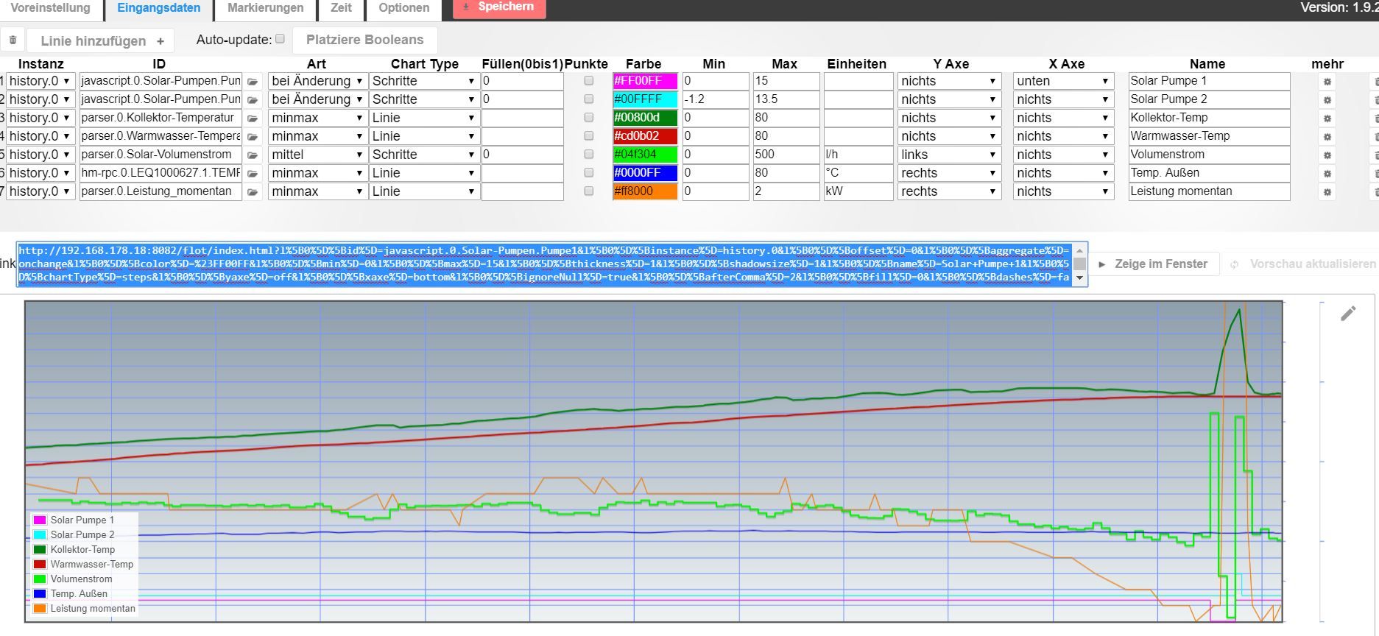Image resolution: width=1379 pixels, height=636 pixels.
Task: Open Y Axe dropdown for Volumenstrom row
Action: pyautogui.click(x=949, y=155)
